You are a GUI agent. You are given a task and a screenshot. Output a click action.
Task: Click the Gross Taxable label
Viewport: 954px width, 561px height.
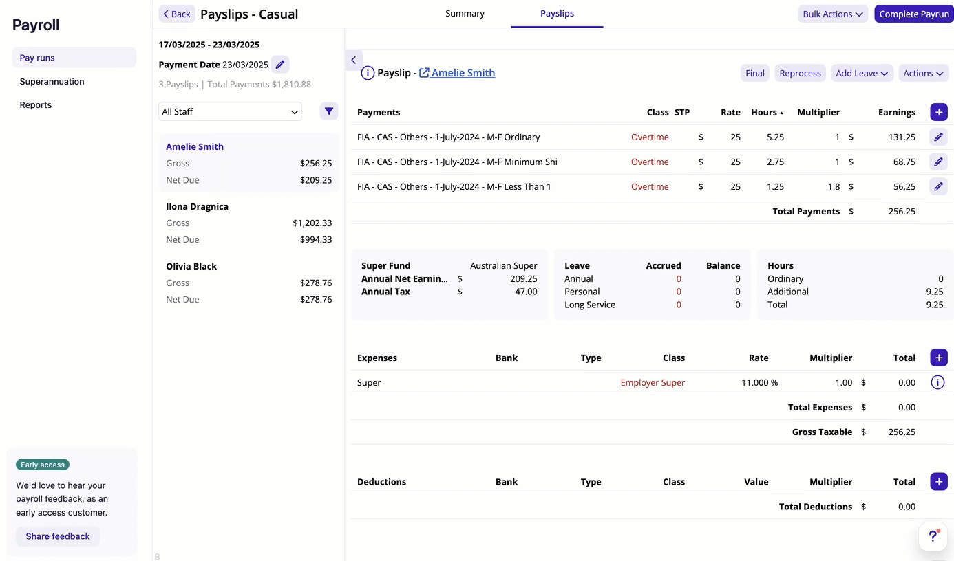822,432
